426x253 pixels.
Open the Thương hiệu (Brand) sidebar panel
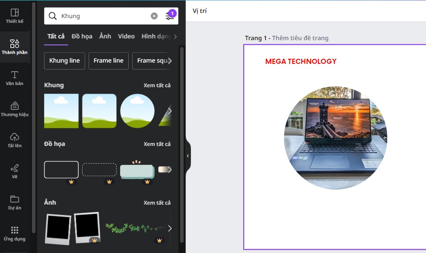point(15,109)
